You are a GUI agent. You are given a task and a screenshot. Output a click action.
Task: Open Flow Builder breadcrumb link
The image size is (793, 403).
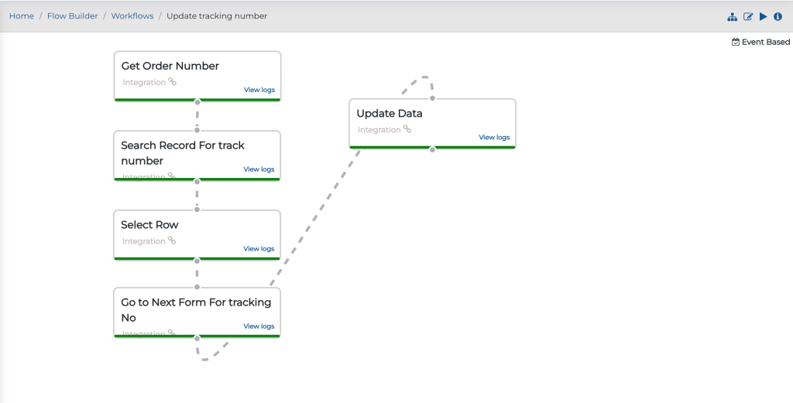tap(72, 15)
